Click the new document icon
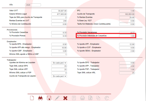Viewport: 146px width, 101px height. [x=32, y=98]
